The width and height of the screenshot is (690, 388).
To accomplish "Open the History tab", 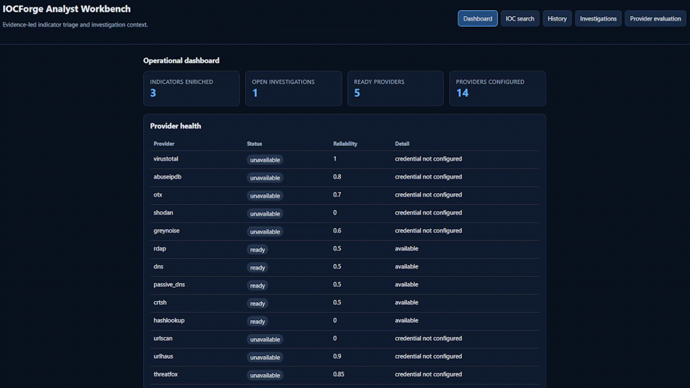I will pos(557,19).
